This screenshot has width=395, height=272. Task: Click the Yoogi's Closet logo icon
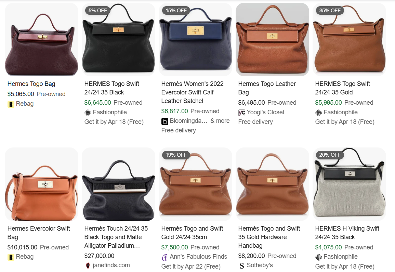coord(241,113)
